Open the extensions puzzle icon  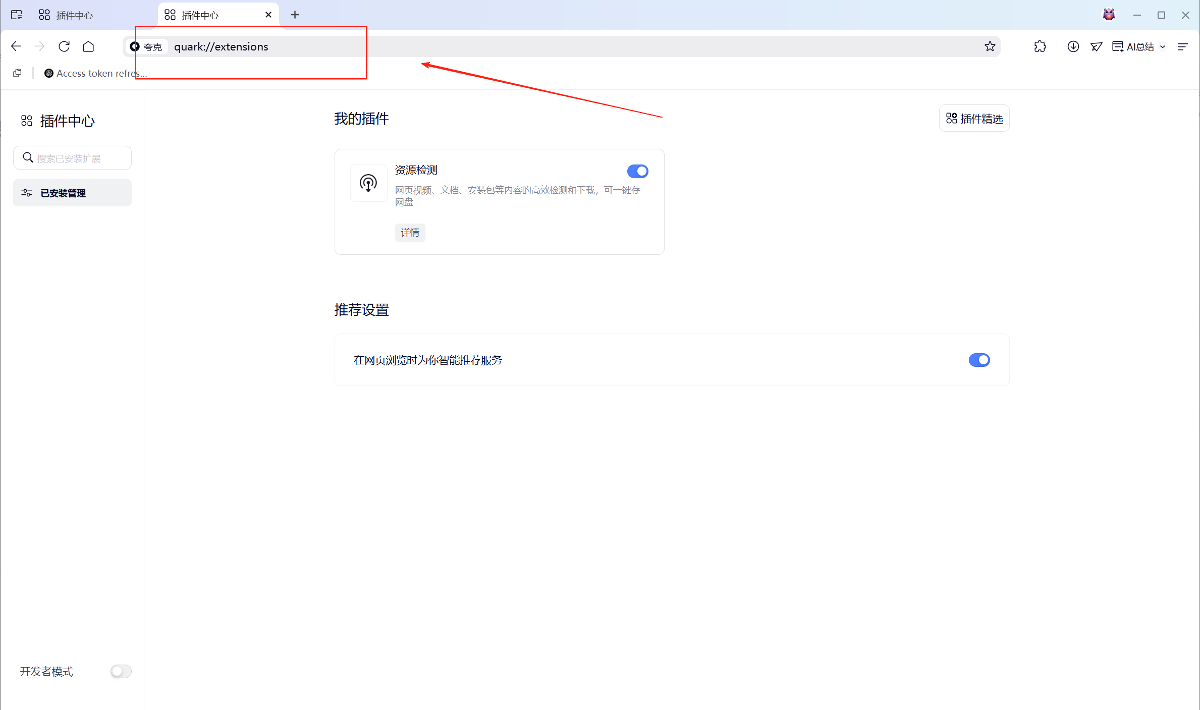click(x=1040, y=46)
